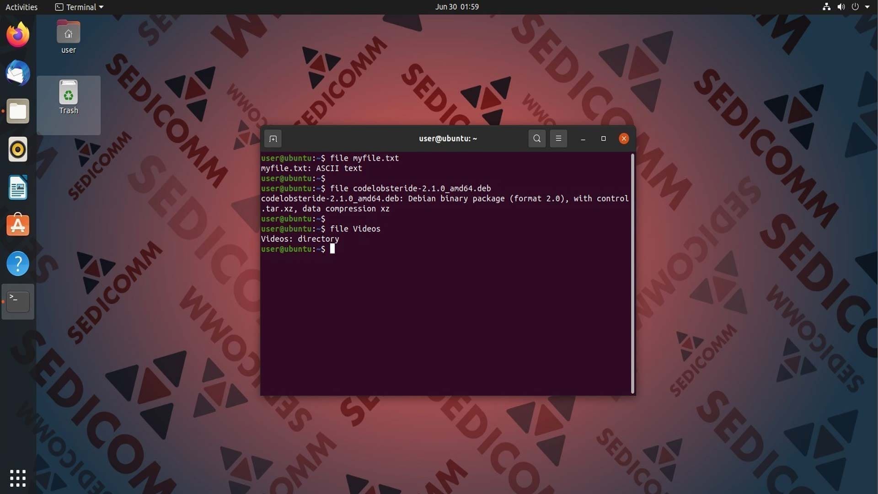Open the terminal hamburger menu
This screenshot has width=878, height=494.
point(558,139)
